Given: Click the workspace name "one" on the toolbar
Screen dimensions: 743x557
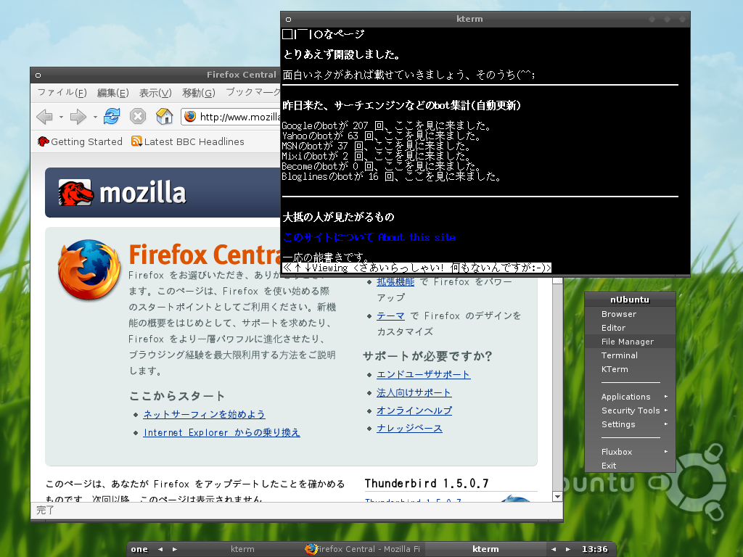Looking at the screenshot, I should 139,550.
